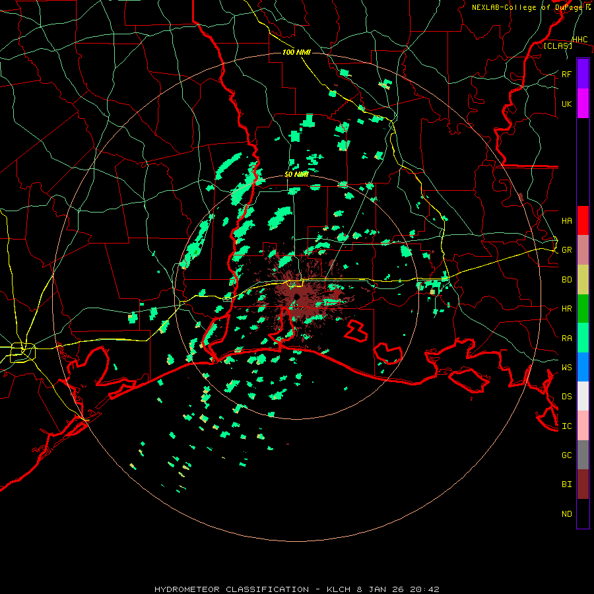Click the HR legend label
This screenshot has width=594, height=594.
tap(566, 309)
